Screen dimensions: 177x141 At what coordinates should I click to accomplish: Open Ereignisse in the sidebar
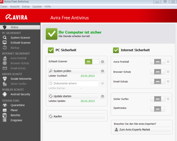pos(16,120)
